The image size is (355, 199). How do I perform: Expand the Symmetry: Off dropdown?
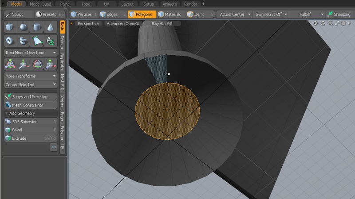click(x=272, y=14)
